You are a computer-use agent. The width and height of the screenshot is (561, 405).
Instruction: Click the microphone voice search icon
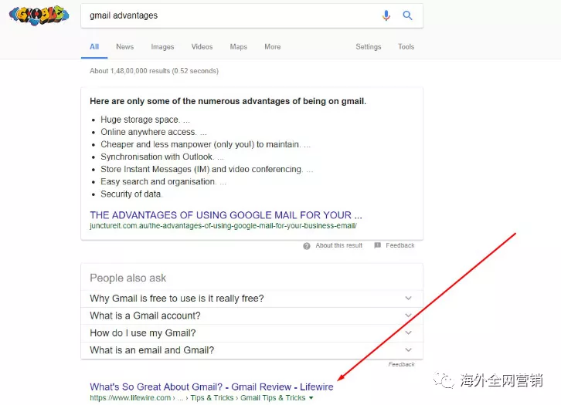(386, 15)
